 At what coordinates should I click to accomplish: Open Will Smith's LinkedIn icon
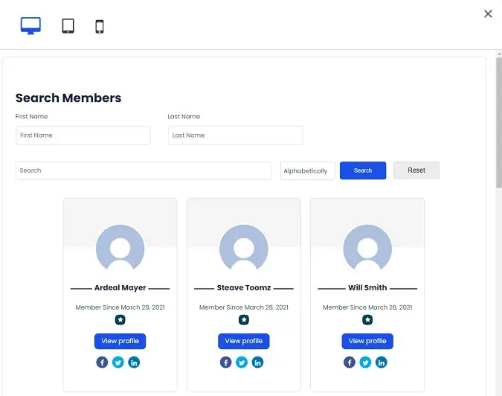coord(381,363)
